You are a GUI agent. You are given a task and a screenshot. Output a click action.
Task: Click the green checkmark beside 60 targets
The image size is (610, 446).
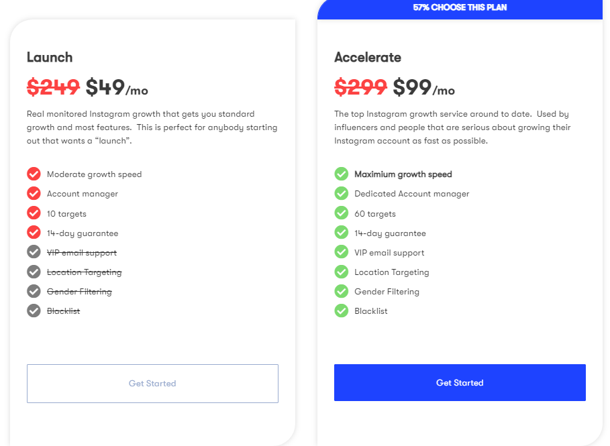[341, 213]
